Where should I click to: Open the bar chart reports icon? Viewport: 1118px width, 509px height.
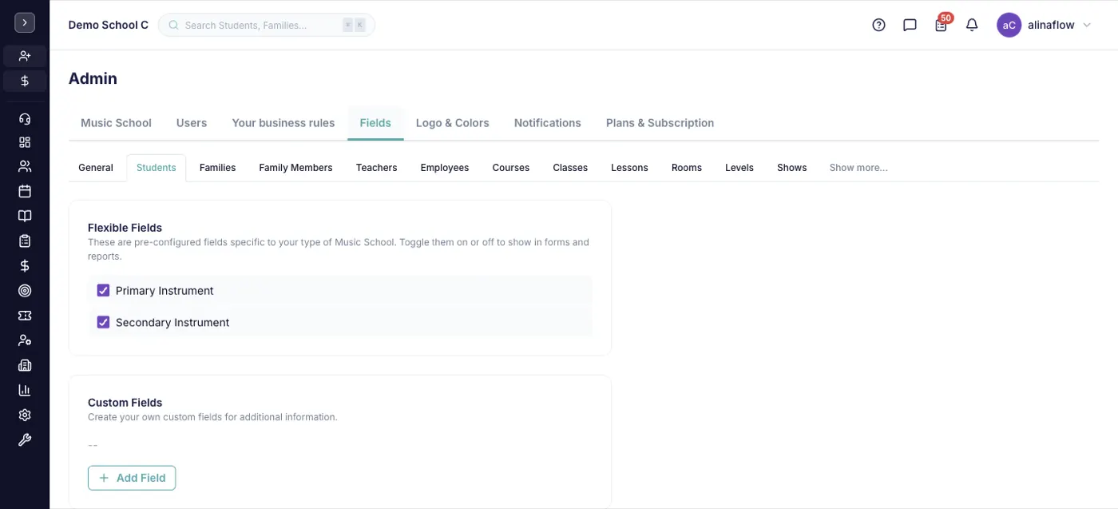click(x=25, y=390)
